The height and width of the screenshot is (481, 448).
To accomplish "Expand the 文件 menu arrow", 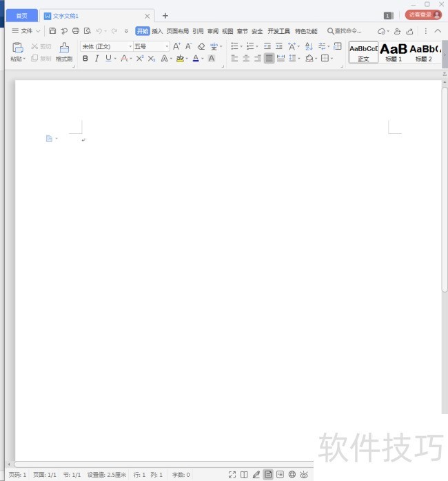I will [x=38, y=31].
